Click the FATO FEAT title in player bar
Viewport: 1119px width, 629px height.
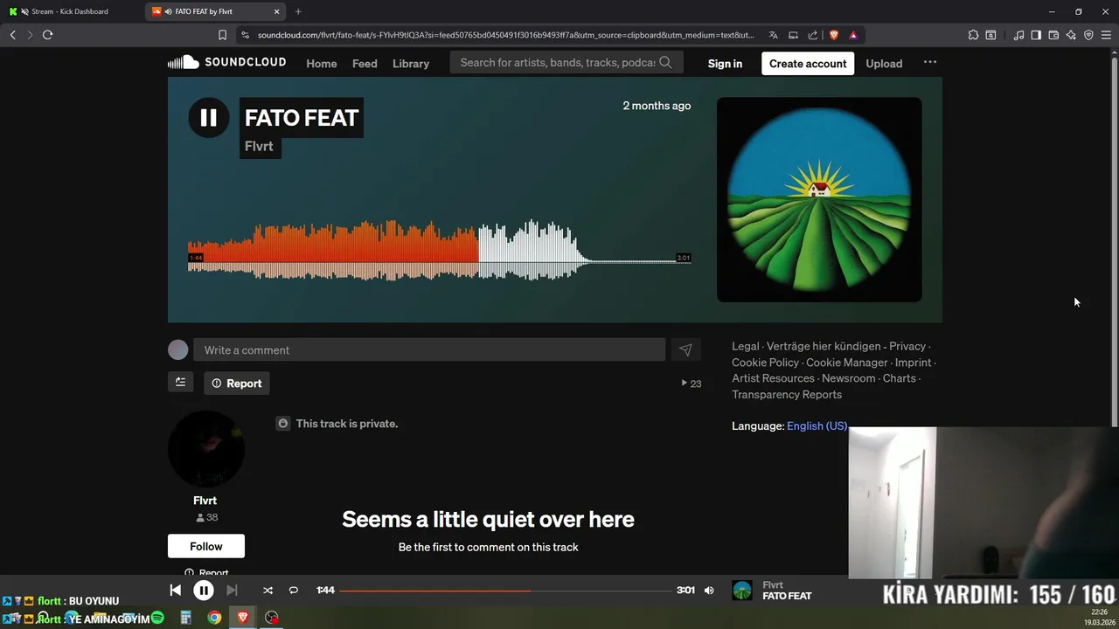coord(787,596)
